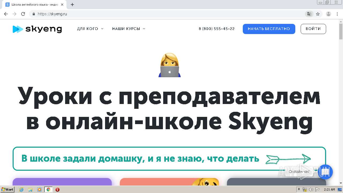Open the online chat bubble
The height and width of the screenshot is (193, 343).
(325, 172)
